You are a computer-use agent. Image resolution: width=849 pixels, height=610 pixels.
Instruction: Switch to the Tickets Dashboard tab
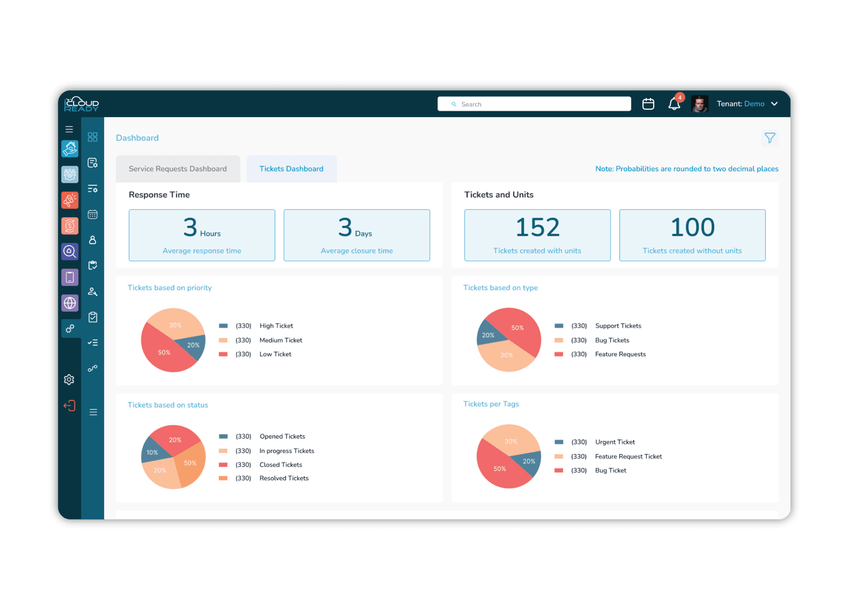(x=291, y=168)
